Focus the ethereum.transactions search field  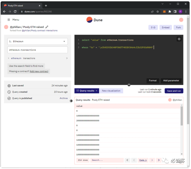pyautogui.click(x=38, y=50)
